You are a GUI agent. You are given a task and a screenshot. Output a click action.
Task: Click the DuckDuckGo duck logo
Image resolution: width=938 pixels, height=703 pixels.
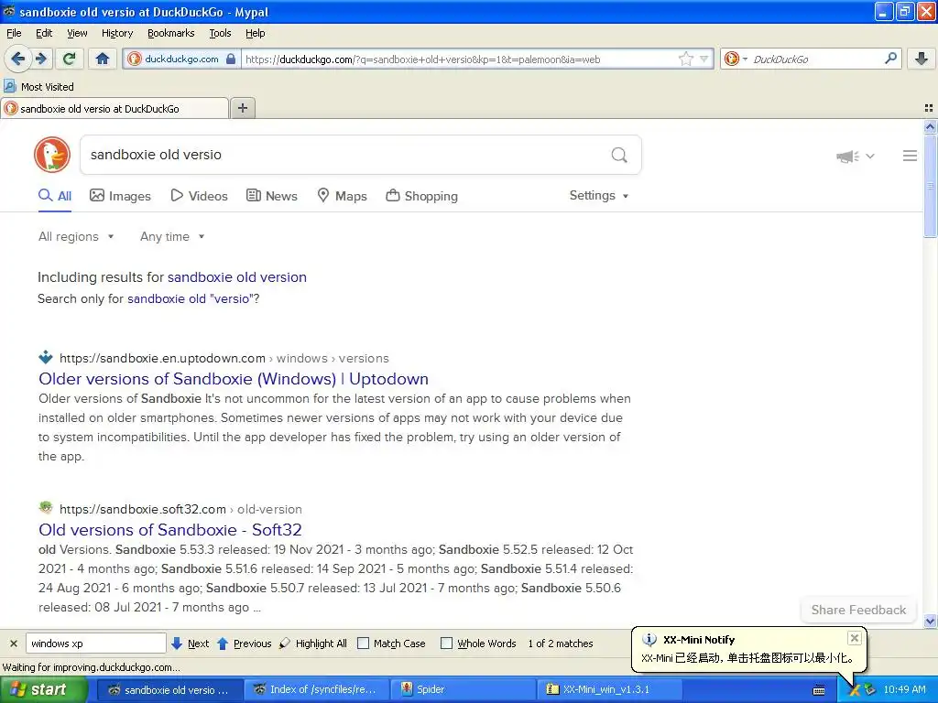click(52, 155)
